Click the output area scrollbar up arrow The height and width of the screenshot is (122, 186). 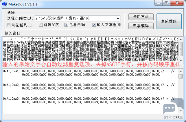pos(181,71)
